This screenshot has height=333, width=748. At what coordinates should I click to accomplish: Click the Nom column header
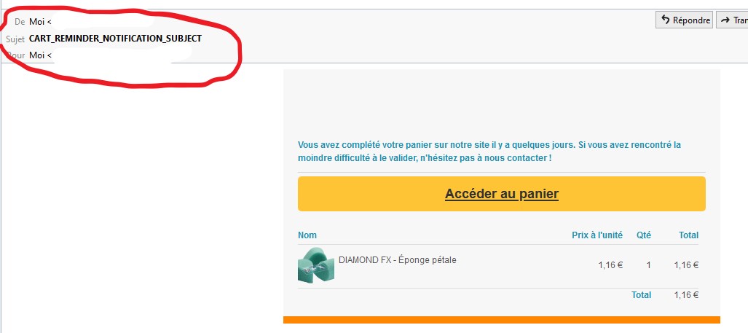(307, 235)
